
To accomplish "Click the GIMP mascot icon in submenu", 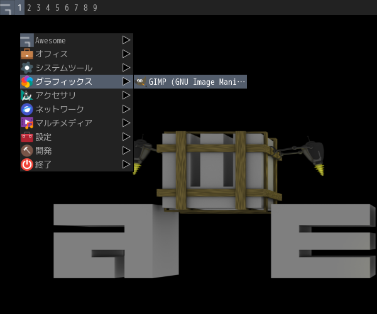I will coord(141,82).
